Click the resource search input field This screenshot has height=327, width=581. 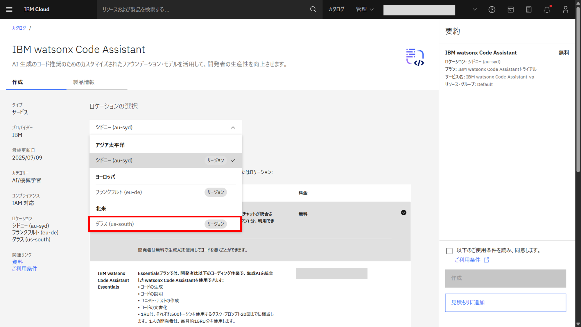tap(203, 10)
